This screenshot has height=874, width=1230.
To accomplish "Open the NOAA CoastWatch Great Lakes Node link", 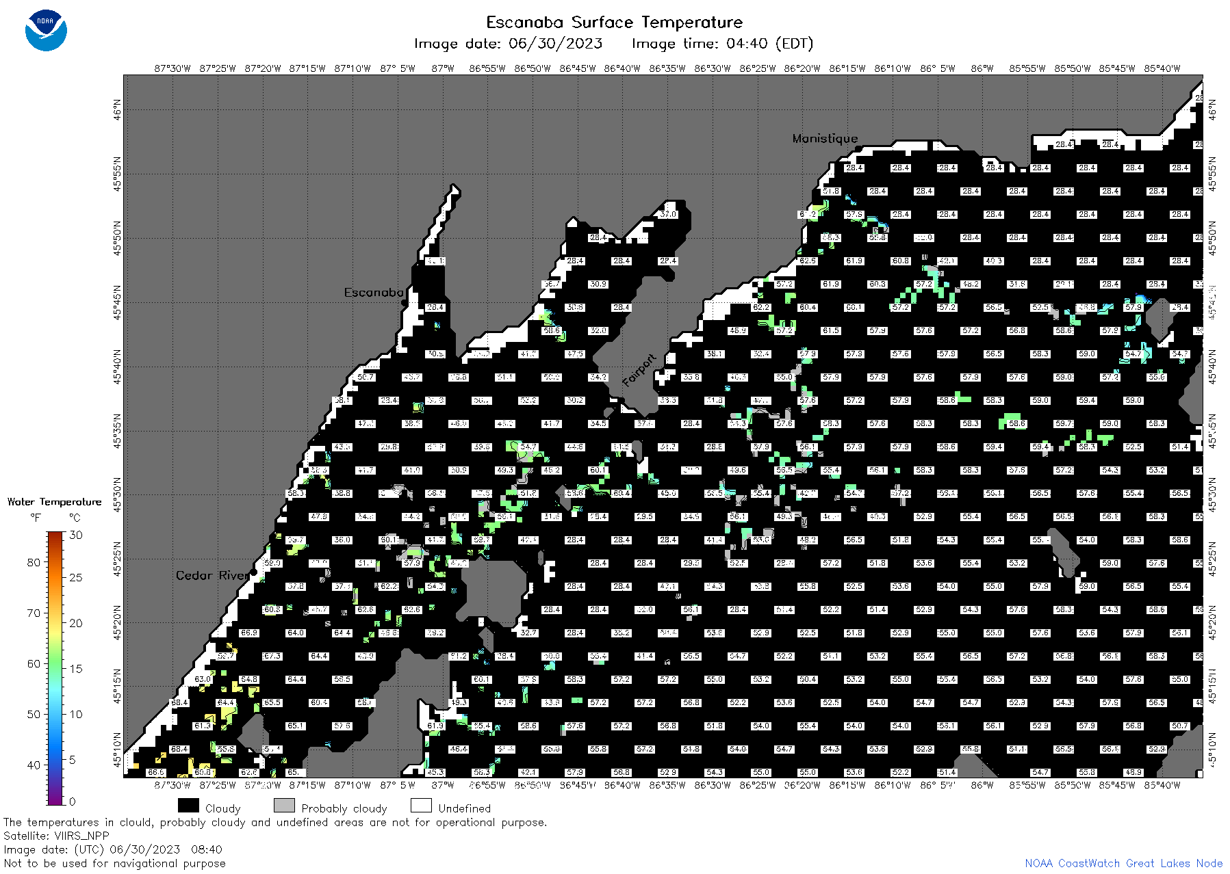I will pos(1123,863).
